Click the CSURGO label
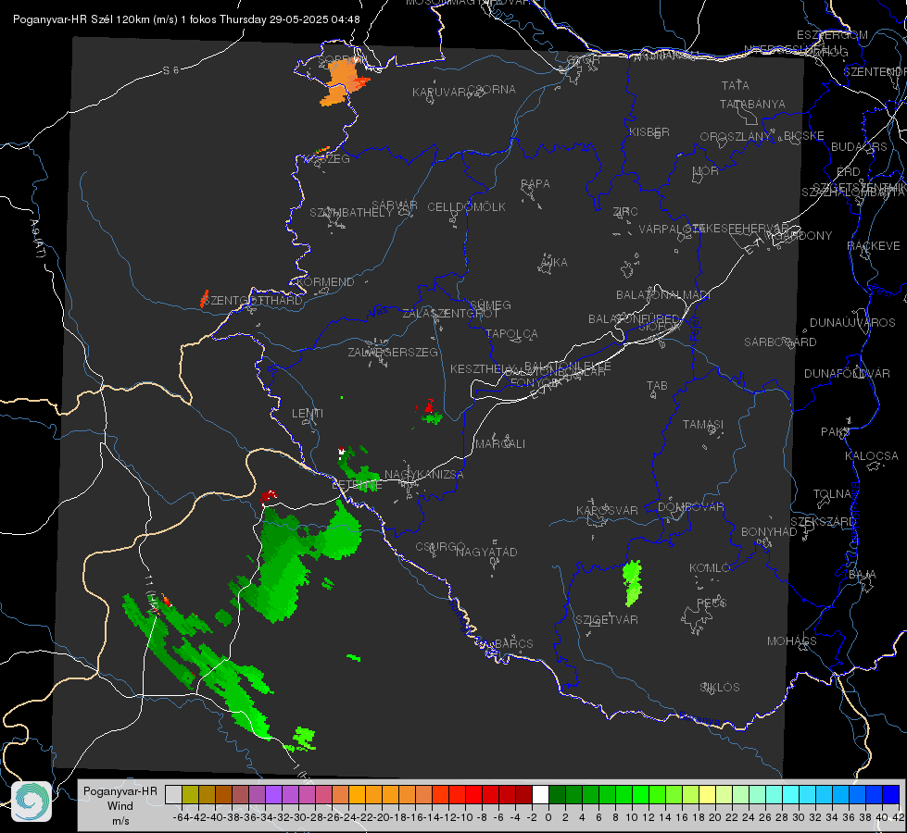 [x=440, y=547]
